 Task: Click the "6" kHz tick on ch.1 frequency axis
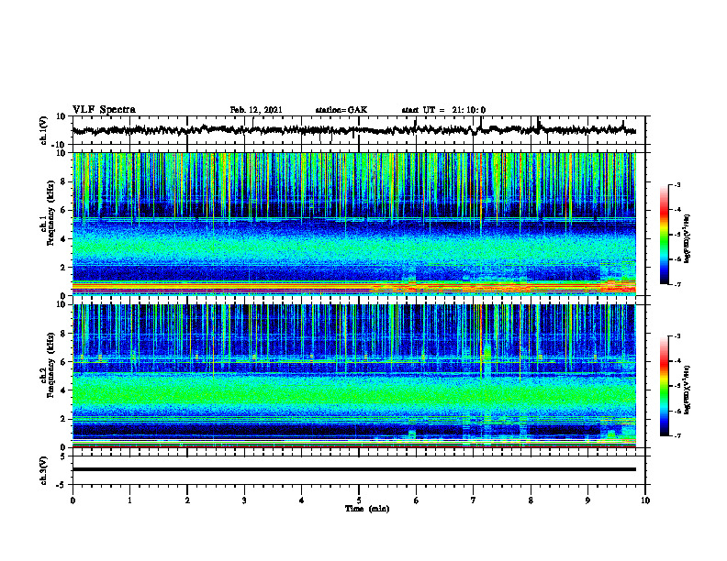[x=64, y=211]
